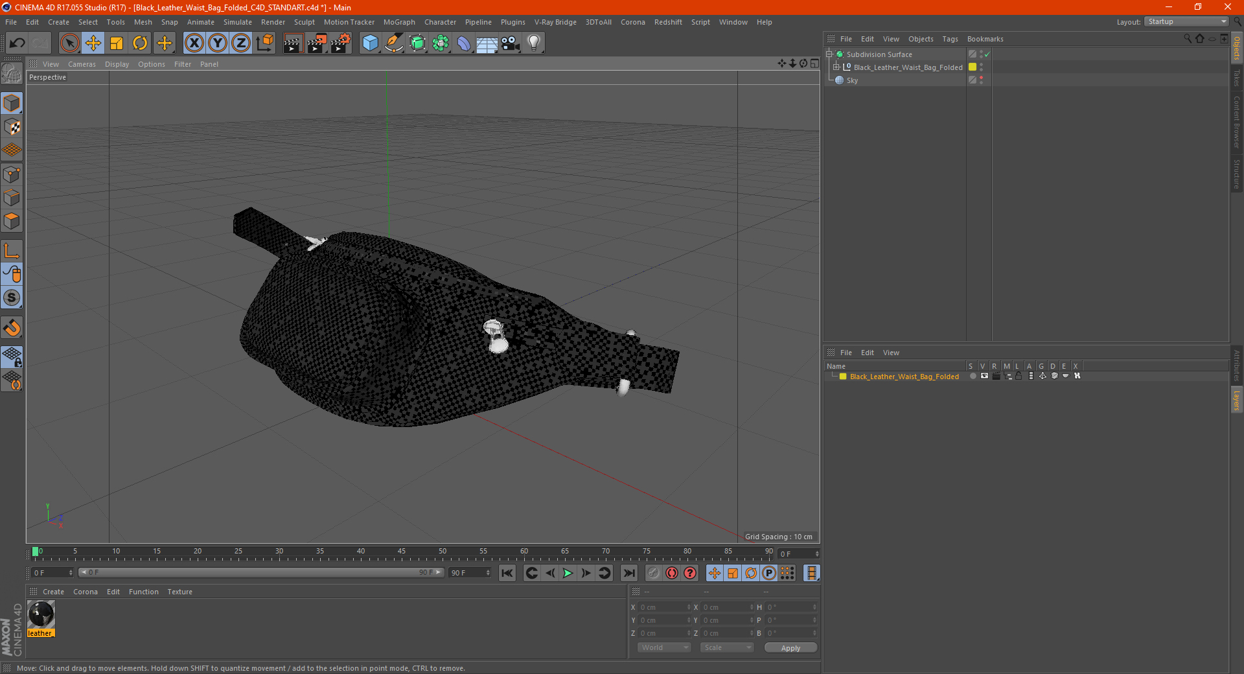The width and height of the screenshot is (1244, 674).
Task: Select the Live Selection tool
Action: pyautogui.click(x=69, y=43)
